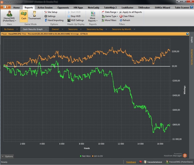Click hasadatabase database icon
The width and height of the screenshot is (194, 165).
tap(145, 162)
